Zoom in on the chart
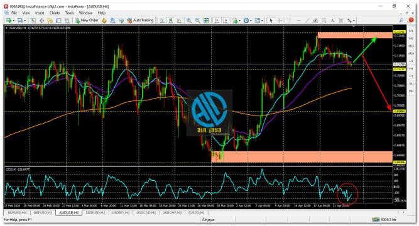The height and width of the screenshot is (226, 419). click(x=189, y=21)
